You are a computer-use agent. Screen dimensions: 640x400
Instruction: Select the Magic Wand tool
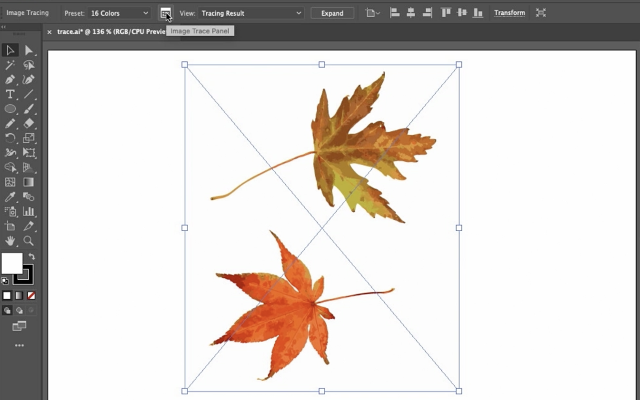point(10,65)
